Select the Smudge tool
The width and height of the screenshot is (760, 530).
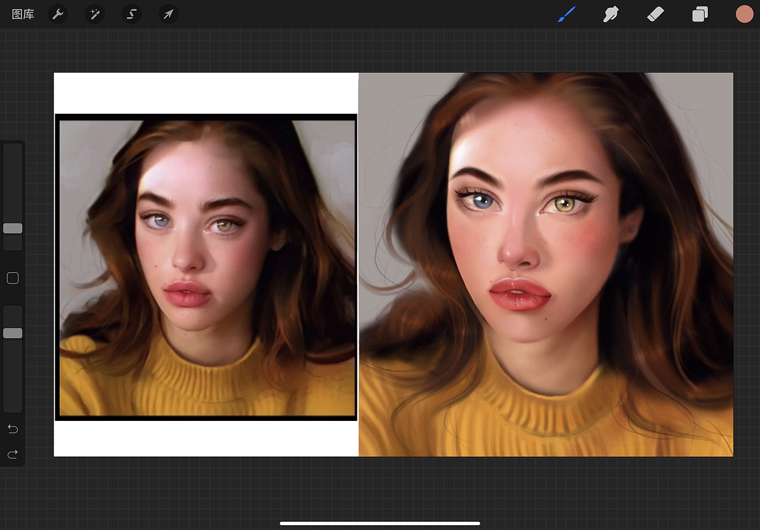pyautogui.click(x=611, y=14)
